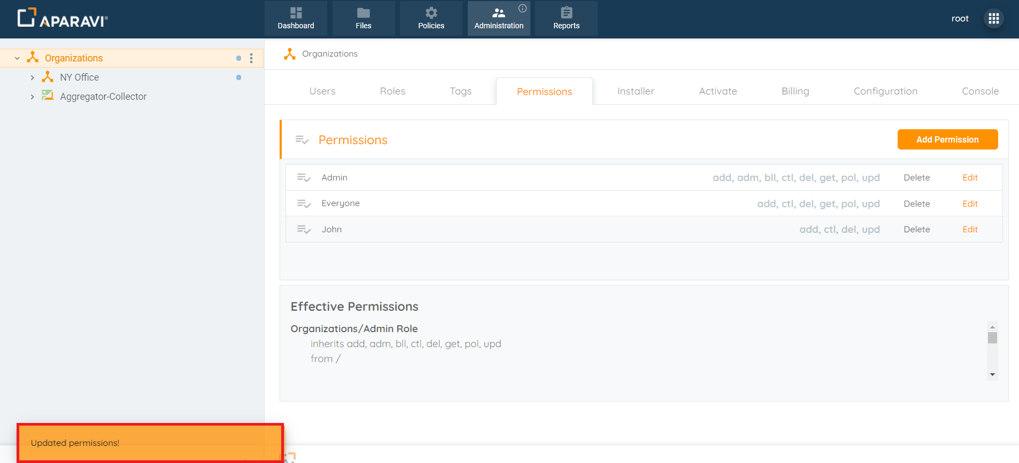Screen dimensions: 1019x463
Task: Switch to the Users tab
Action: (x=322, y=91)
